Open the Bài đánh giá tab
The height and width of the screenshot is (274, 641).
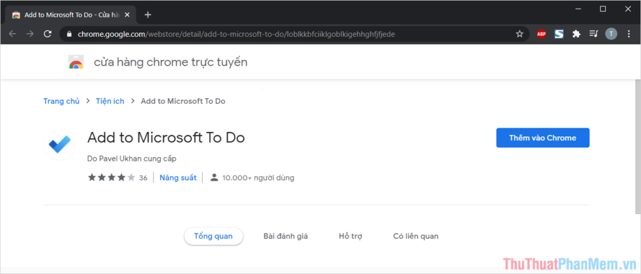tap(285, 236)
